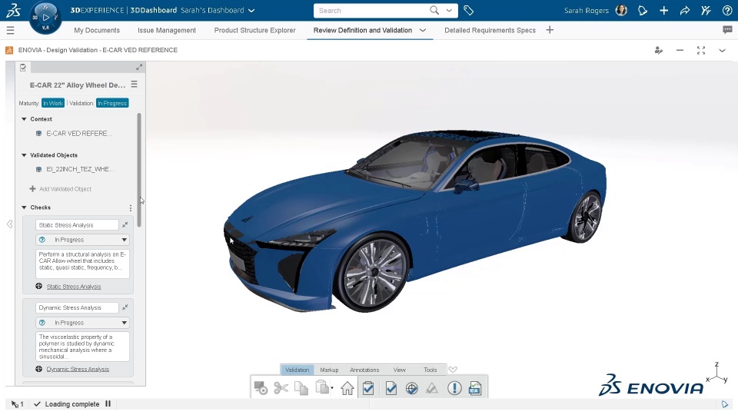Screen dimensions: 738x415
Task: Click the In Work maturity badge
Action: pos(53,103)
